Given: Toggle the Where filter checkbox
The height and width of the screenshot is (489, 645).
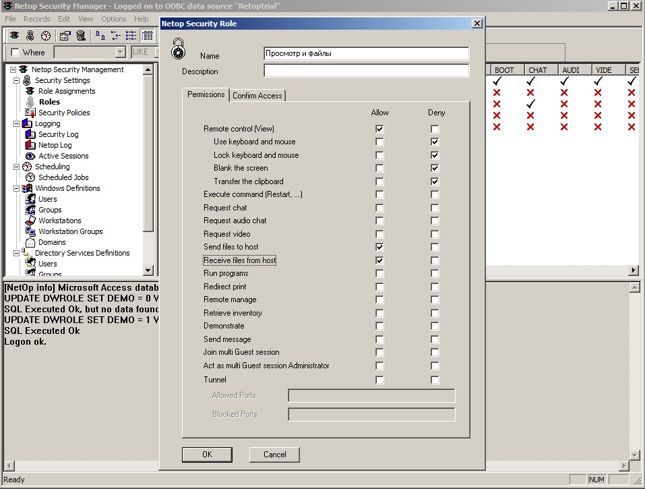Looking at the screenshot, I should [x=16, y=53].
